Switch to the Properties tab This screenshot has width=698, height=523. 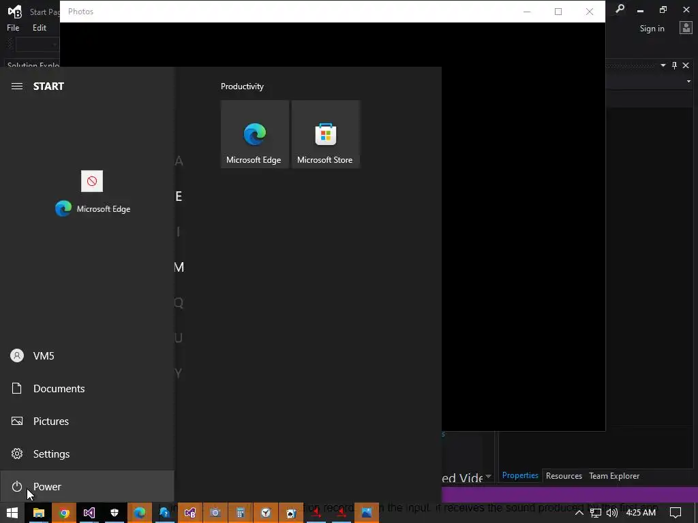click(x=520, y=475)
